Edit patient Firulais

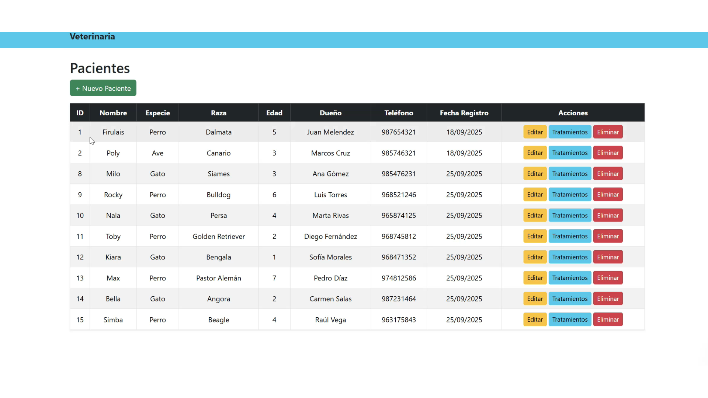coord(535,132)
